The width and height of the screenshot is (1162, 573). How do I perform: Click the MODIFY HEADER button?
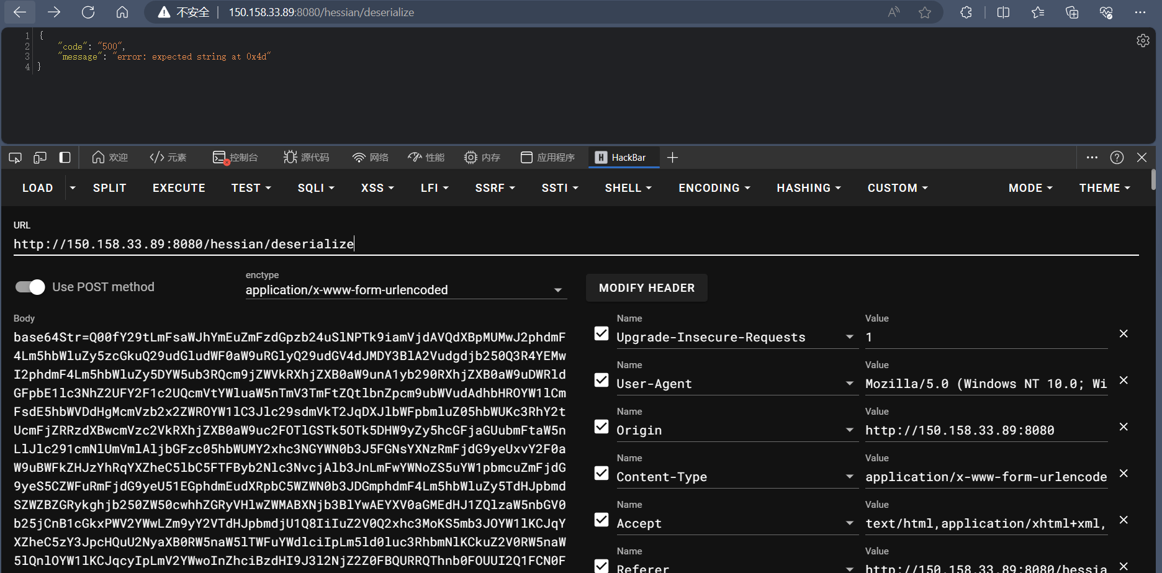pos(647,288)
